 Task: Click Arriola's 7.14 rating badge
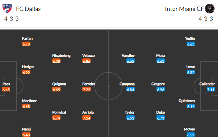coord(86,118)
